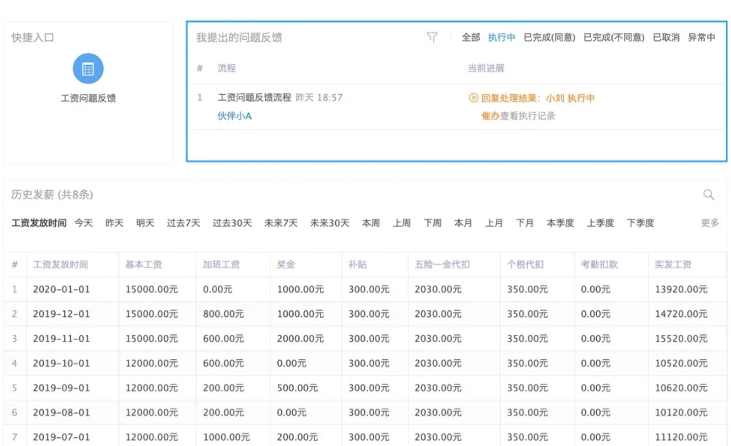Open the 工资问题反馈 quick entry icon
Image resolution: width=731 pixels, height=446 pixels.
88,69
